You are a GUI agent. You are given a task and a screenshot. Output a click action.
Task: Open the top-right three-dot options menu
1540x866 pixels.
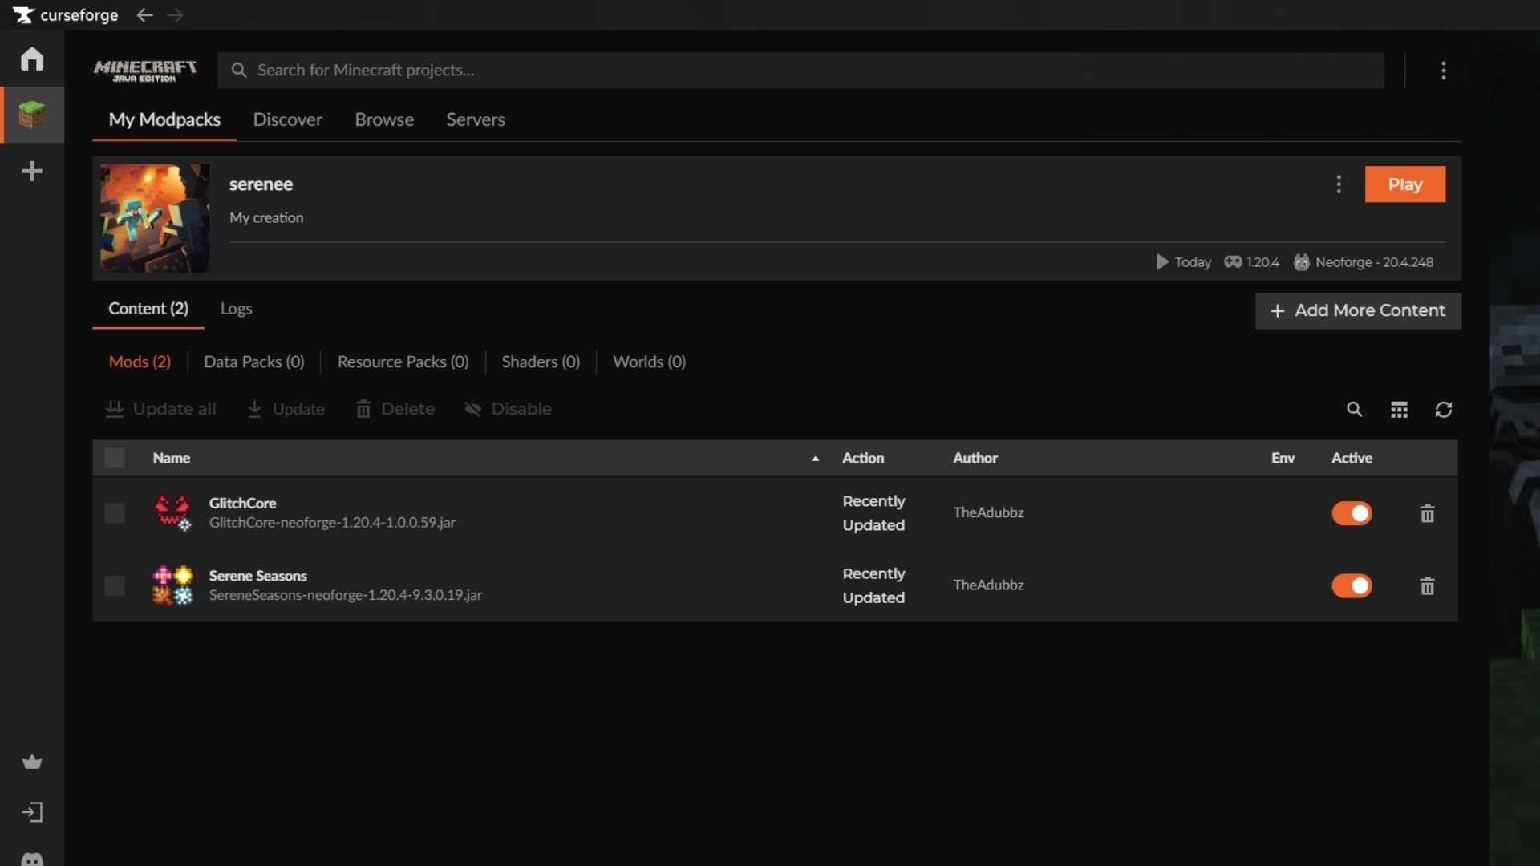click(x=1443, y=71)
